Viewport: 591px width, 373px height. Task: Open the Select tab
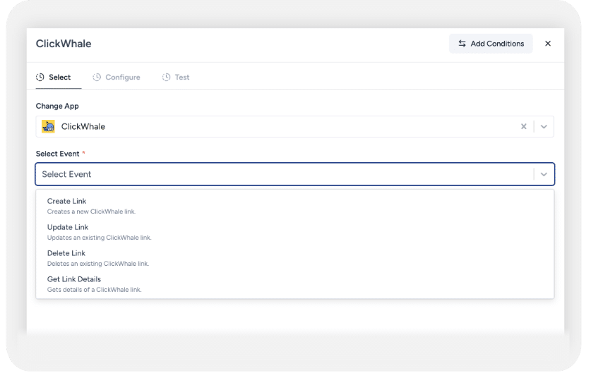click(x=54, y=77)
